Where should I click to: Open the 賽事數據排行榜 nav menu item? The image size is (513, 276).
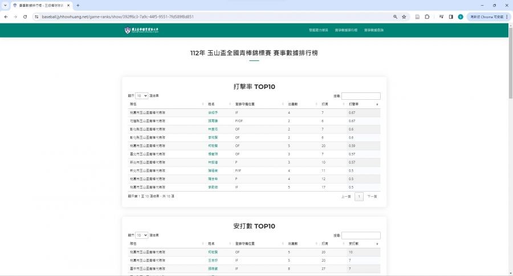(x=345, y=30)
